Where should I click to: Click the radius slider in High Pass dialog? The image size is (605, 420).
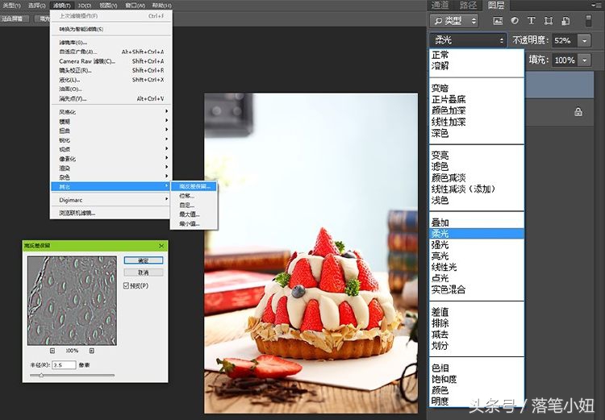click(x=42, y=375)
